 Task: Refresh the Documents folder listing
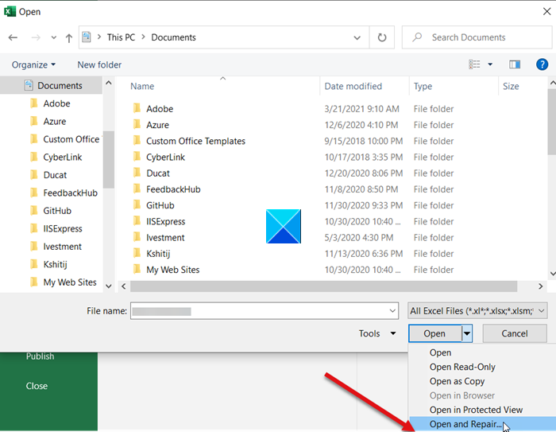(382, 37)
